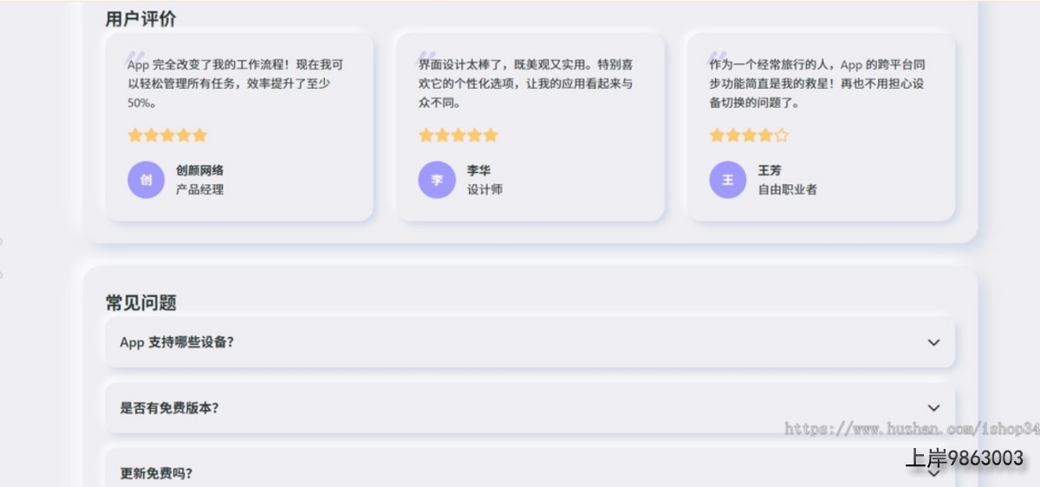This screenshot has width=1040, height=487.
Task: Click the App 支持哪些设备? question text
Action: 177,343
